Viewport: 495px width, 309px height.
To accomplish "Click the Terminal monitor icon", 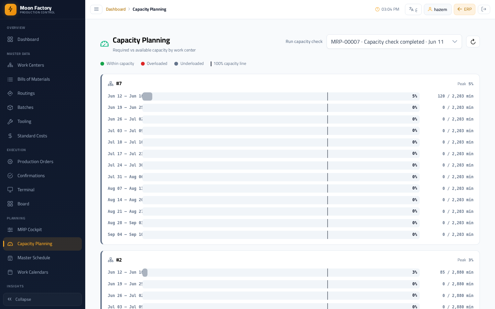I will click(10, 190).
